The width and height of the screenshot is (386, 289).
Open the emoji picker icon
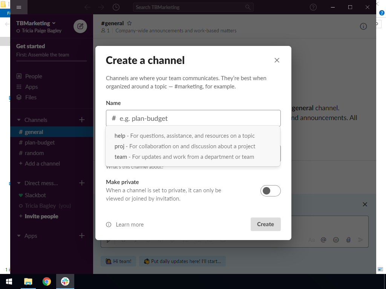pos(336,240)
